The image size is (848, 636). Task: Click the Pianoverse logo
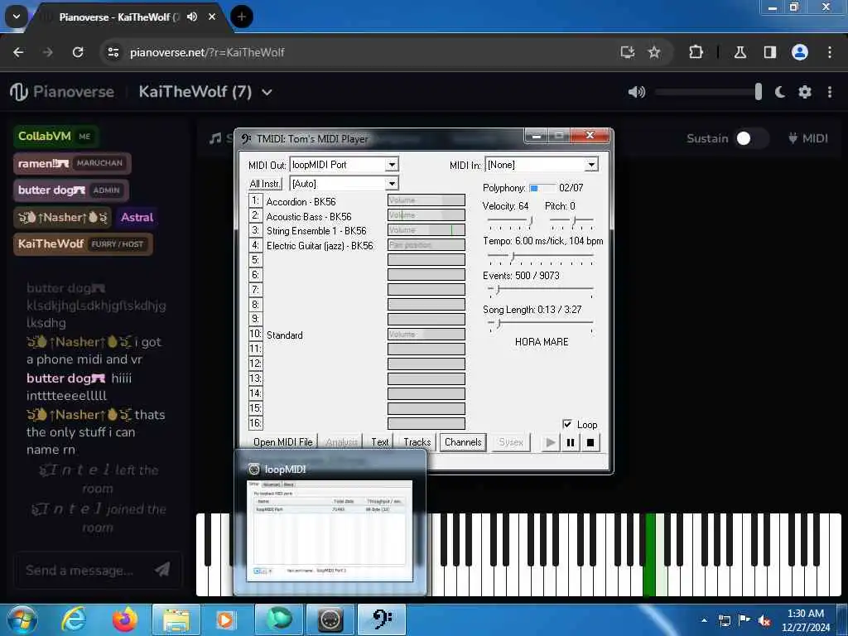pos(62,92)
